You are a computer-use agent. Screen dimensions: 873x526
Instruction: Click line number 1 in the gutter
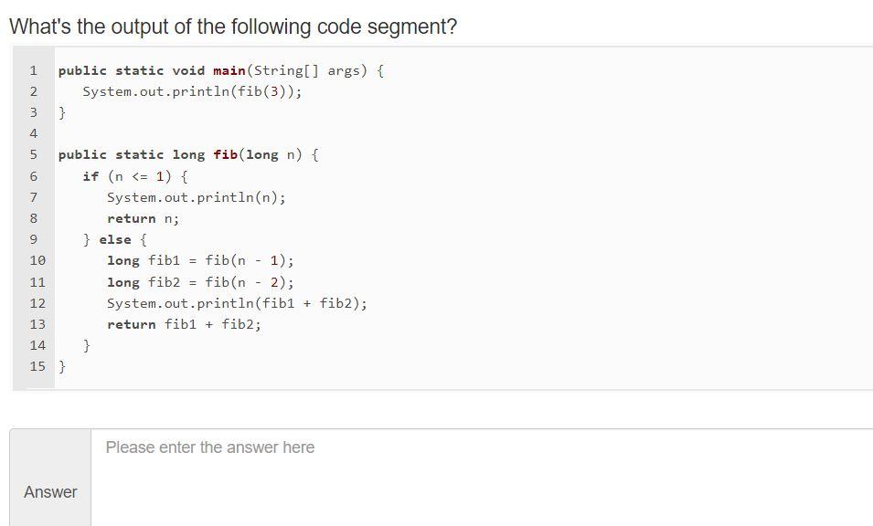coord(33,70)
